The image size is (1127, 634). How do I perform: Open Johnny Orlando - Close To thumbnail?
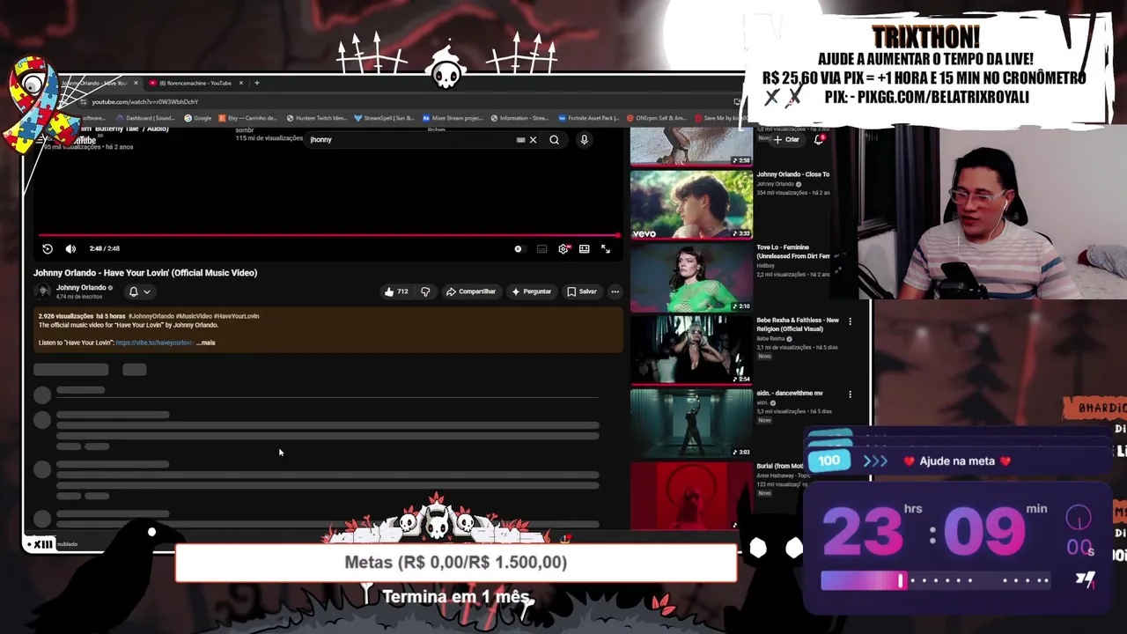(691, 204)
